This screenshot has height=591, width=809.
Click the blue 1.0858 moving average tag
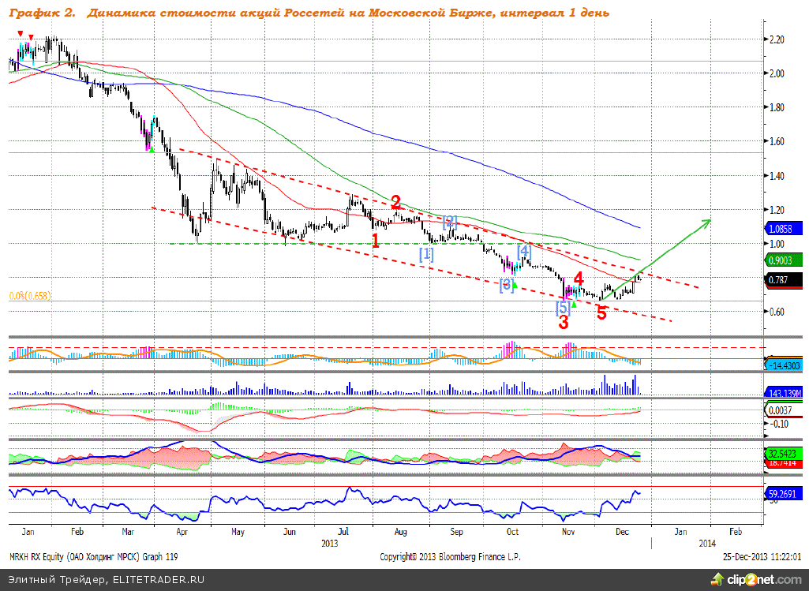pos(783,228)
